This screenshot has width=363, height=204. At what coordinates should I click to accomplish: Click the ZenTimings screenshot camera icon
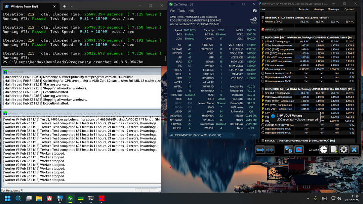(254, 11)
